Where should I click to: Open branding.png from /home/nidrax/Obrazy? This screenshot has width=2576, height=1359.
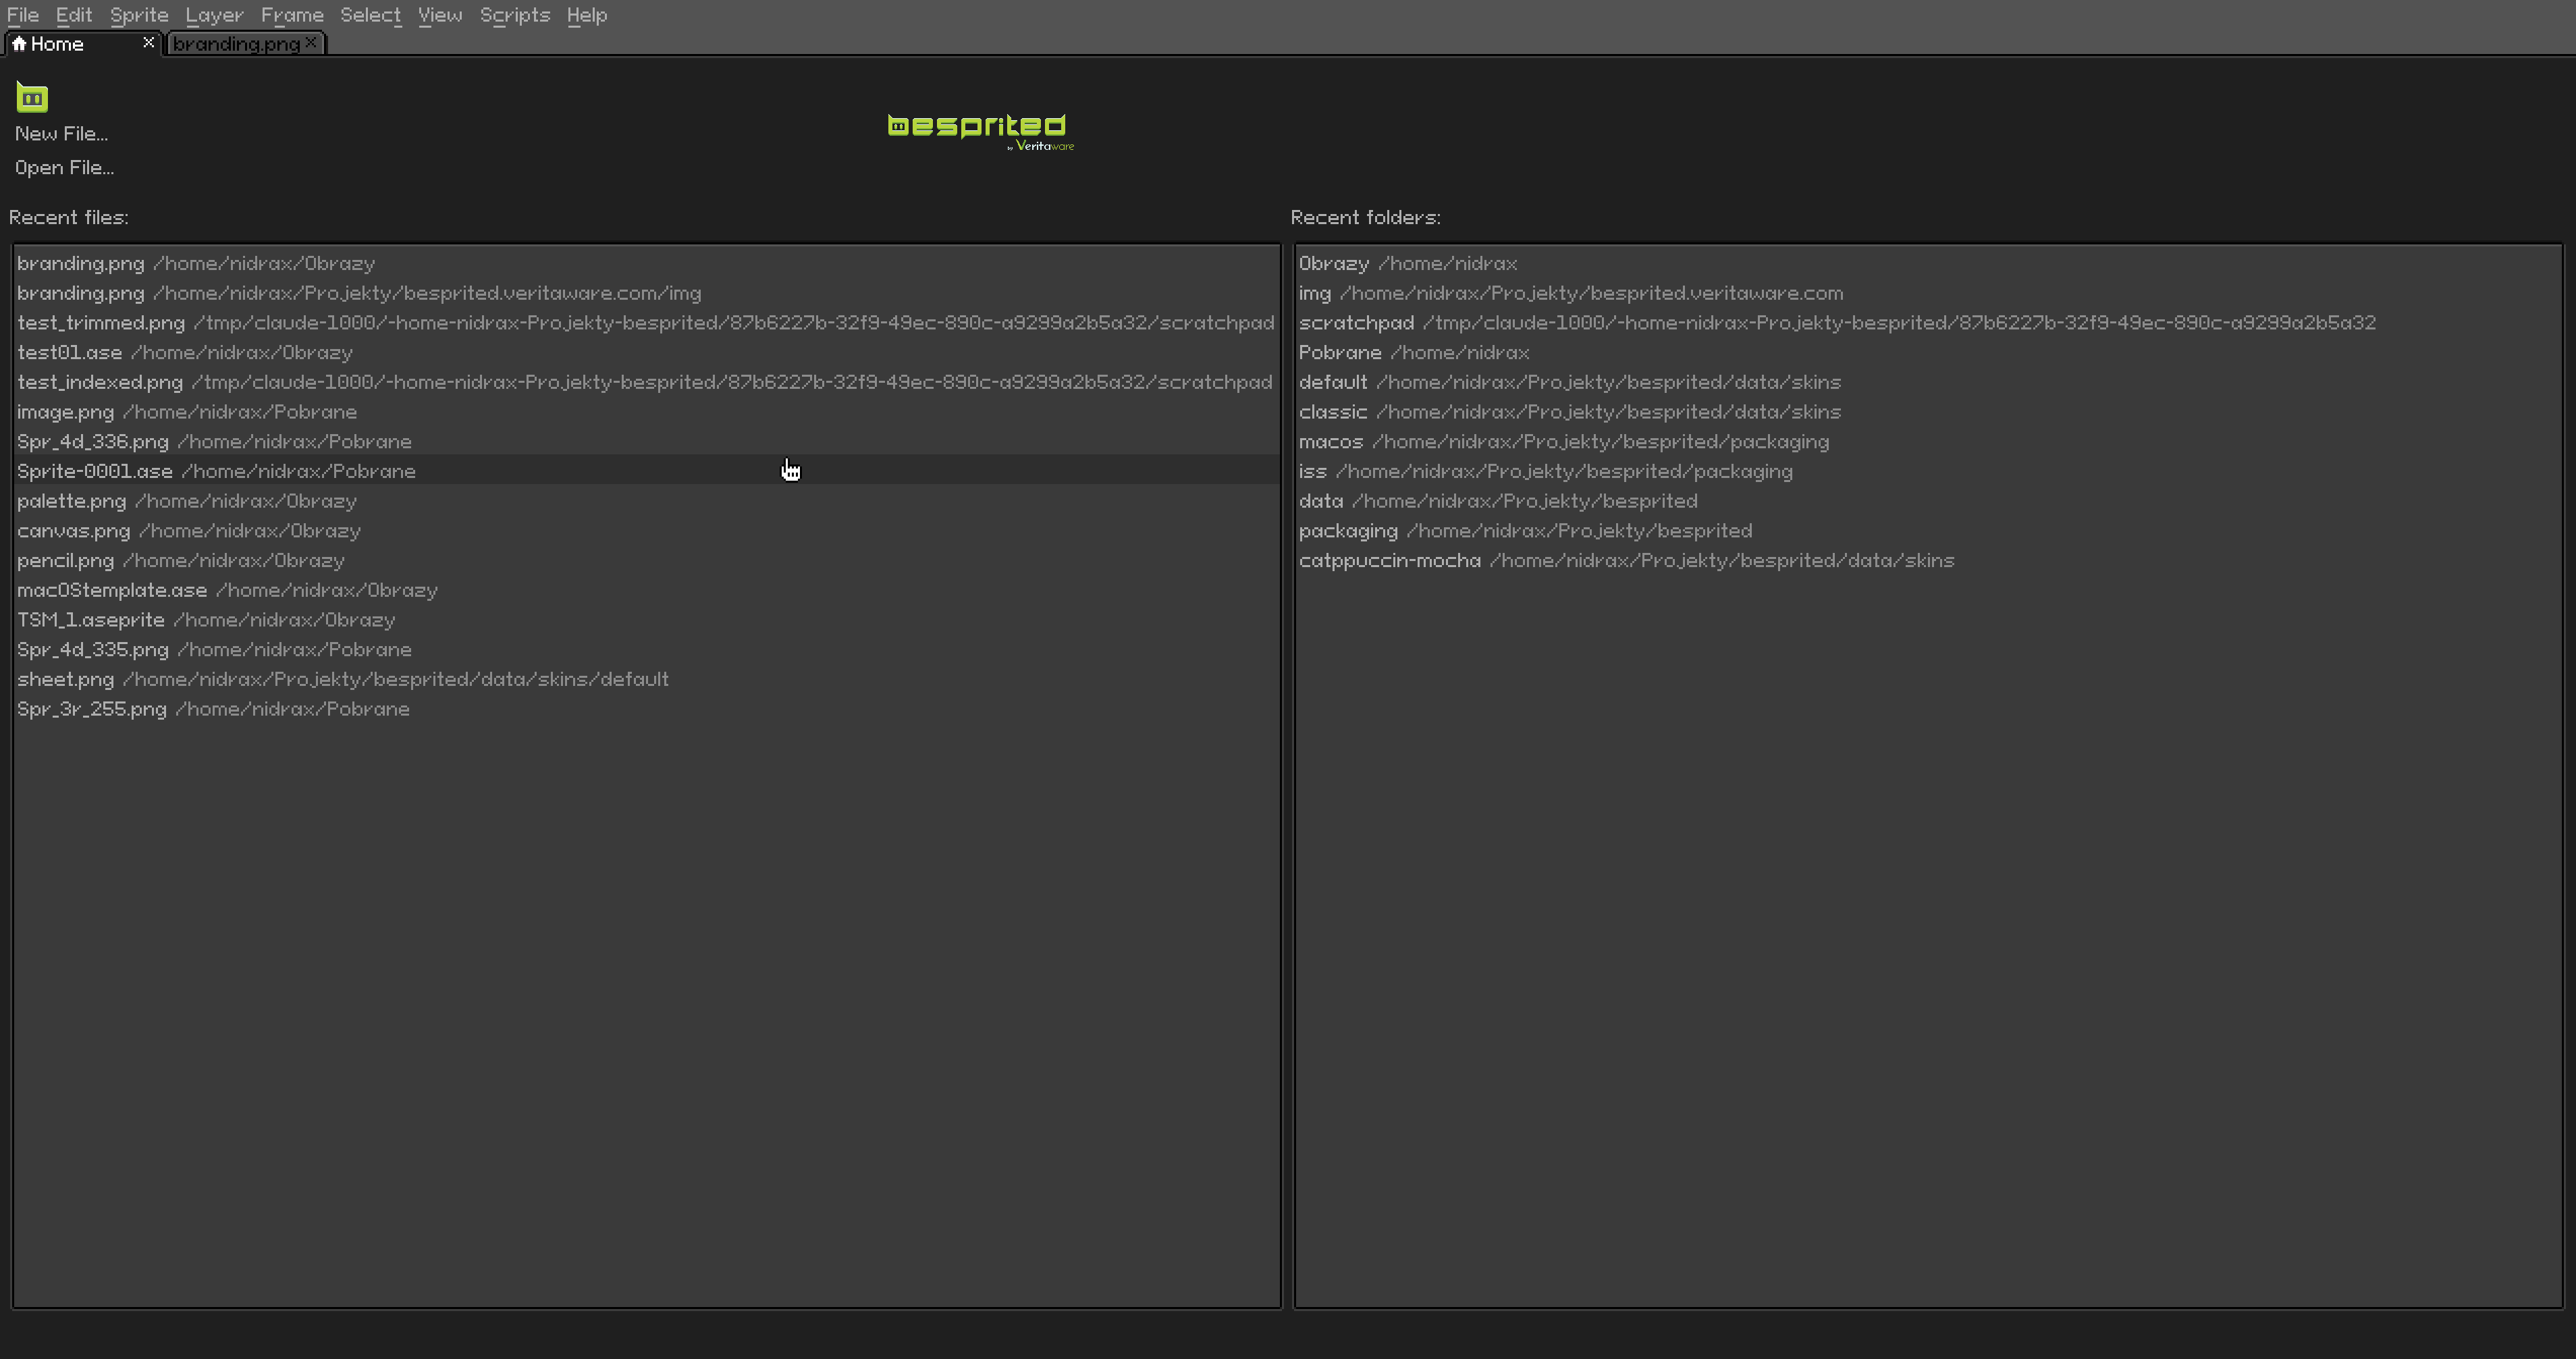646,263
